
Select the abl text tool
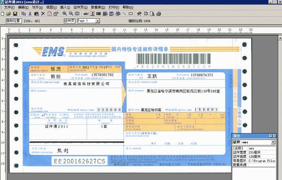coord(86,14)
